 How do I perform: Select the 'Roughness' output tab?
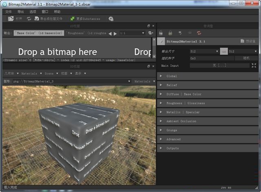tap(86, 33)
